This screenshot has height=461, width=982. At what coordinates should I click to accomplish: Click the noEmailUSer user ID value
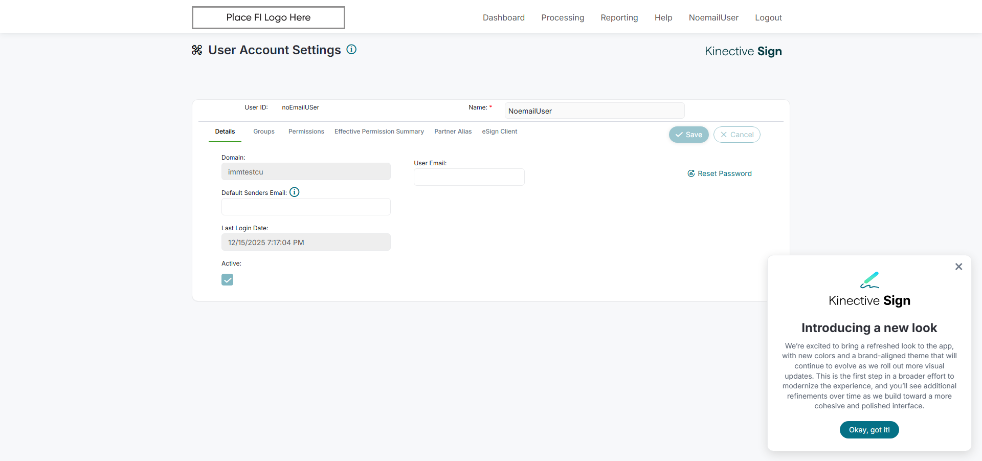click(300, 107)
